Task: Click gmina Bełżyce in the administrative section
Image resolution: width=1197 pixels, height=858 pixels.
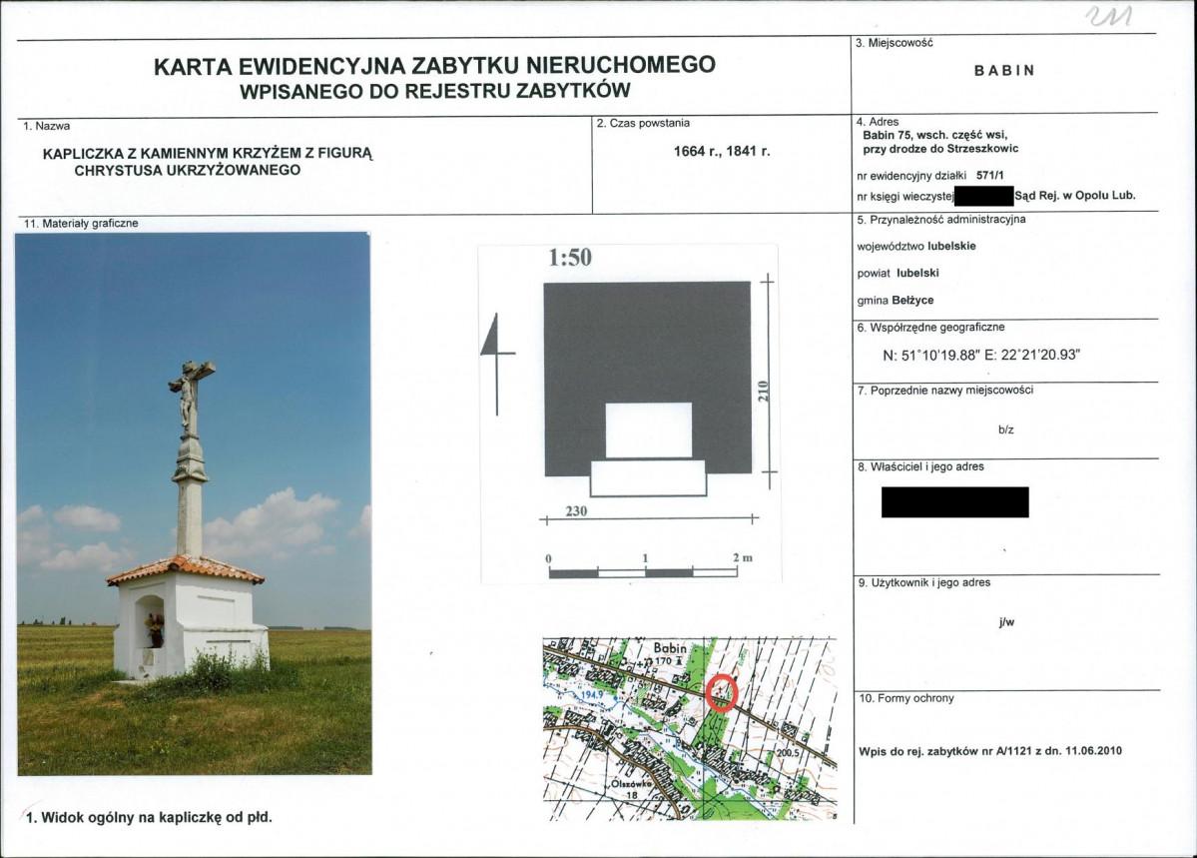Action: pyautogui.click(x=896, y=301)
